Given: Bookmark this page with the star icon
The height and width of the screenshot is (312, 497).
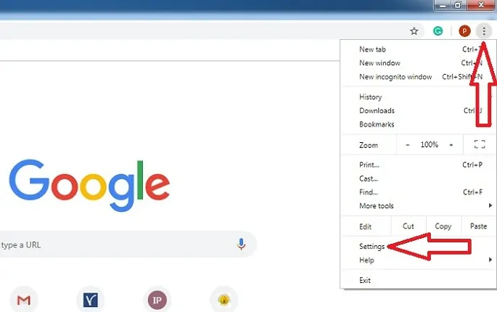Looking at the screenshot, I should click(x=414, y=31).
